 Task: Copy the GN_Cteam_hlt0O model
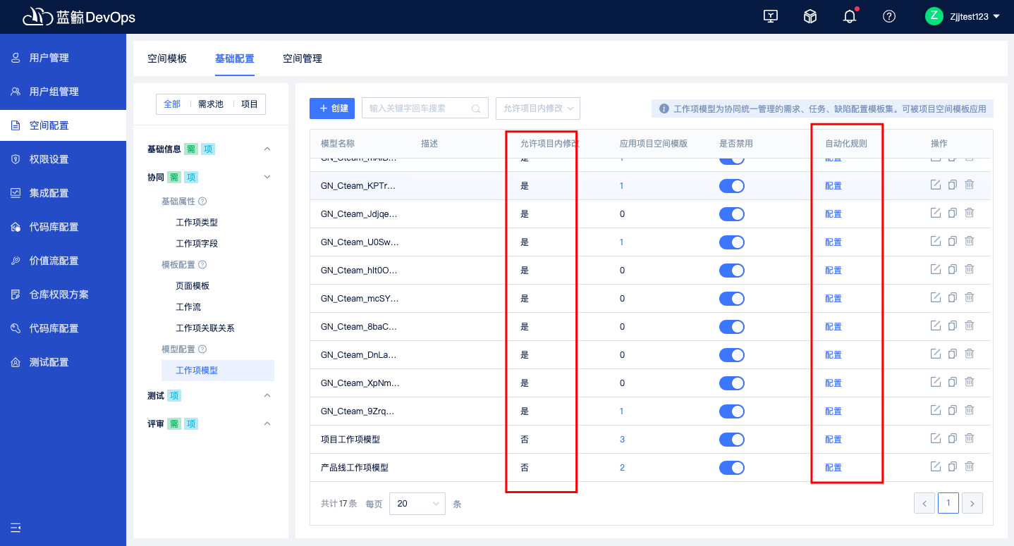coord(953,269)
